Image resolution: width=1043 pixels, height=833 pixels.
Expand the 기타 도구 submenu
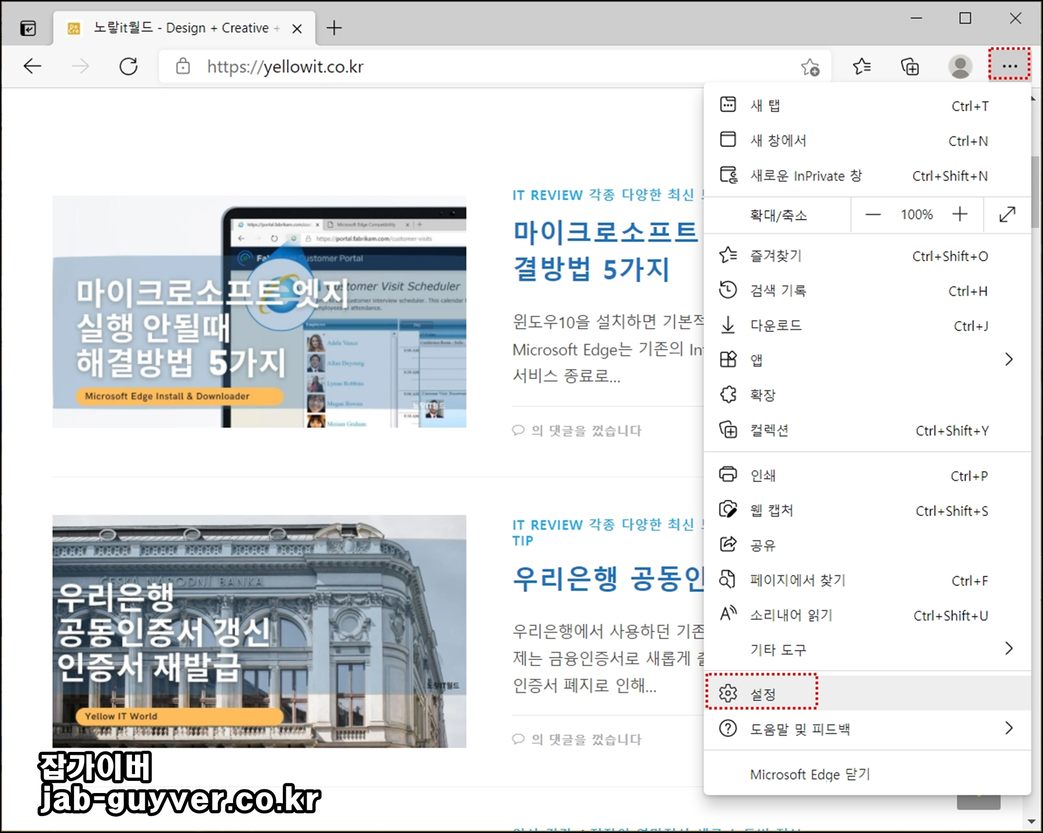pos(867,649)
